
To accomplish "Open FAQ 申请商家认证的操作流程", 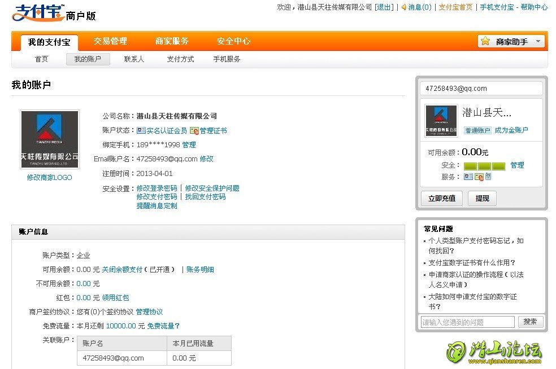I will (x=476, y=279).
